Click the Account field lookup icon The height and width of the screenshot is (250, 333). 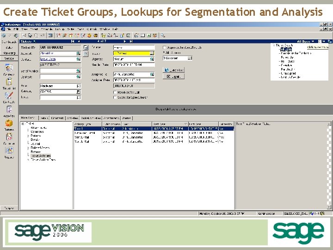pos(79,53)
